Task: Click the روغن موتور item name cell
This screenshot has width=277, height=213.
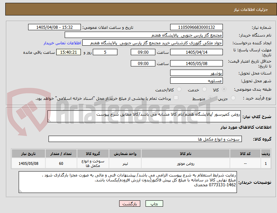Action: [x=186, y=163]
